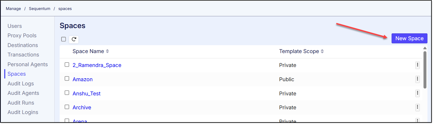Open three-dot menu for Amazon row

point(417,79)
